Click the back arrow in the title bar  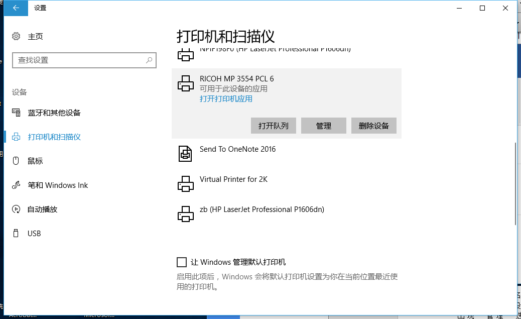click(16, 8)
